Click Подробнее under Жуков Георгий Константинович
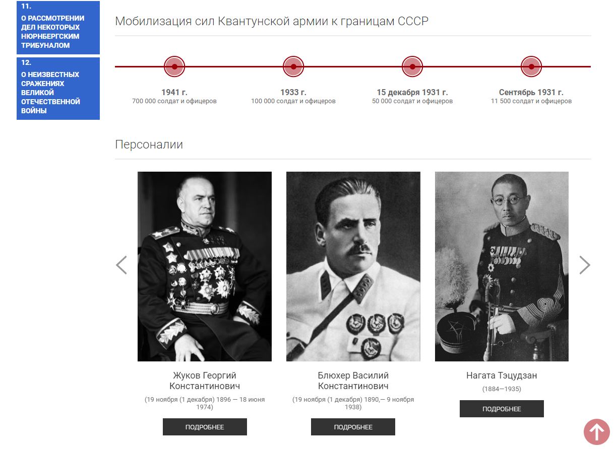The image size is (616, 449). [x=205, y=427]
